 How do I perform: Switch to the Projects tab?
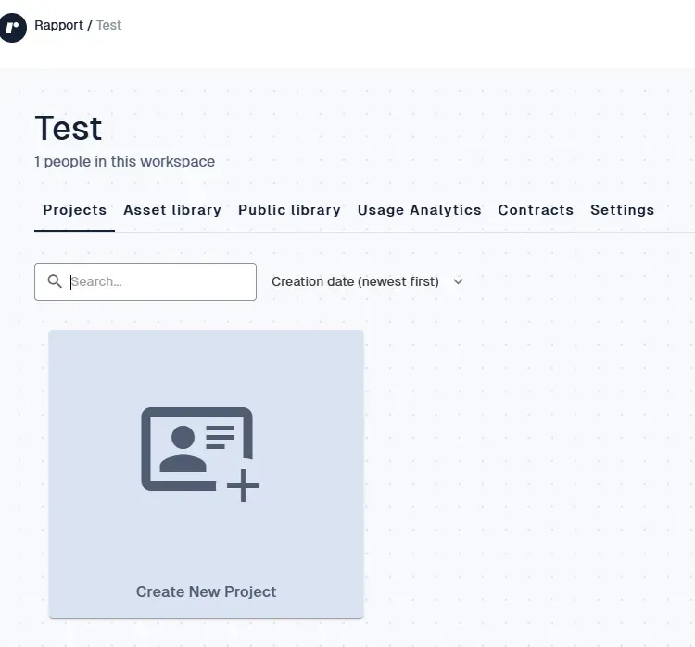pos(74,210)
